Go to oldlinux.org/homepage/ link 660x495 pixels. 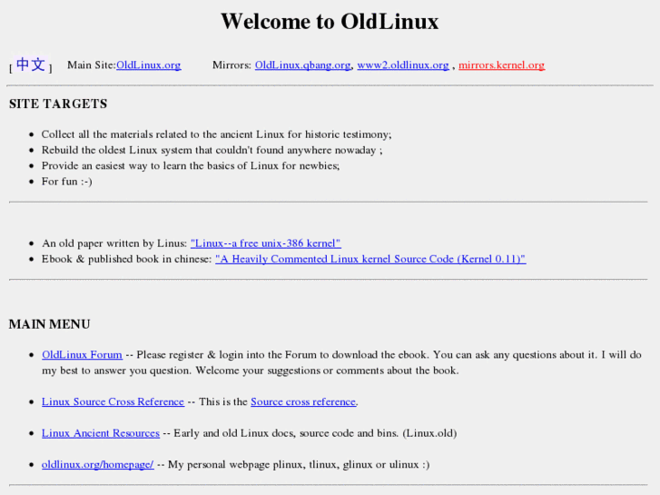click(98, 465)
